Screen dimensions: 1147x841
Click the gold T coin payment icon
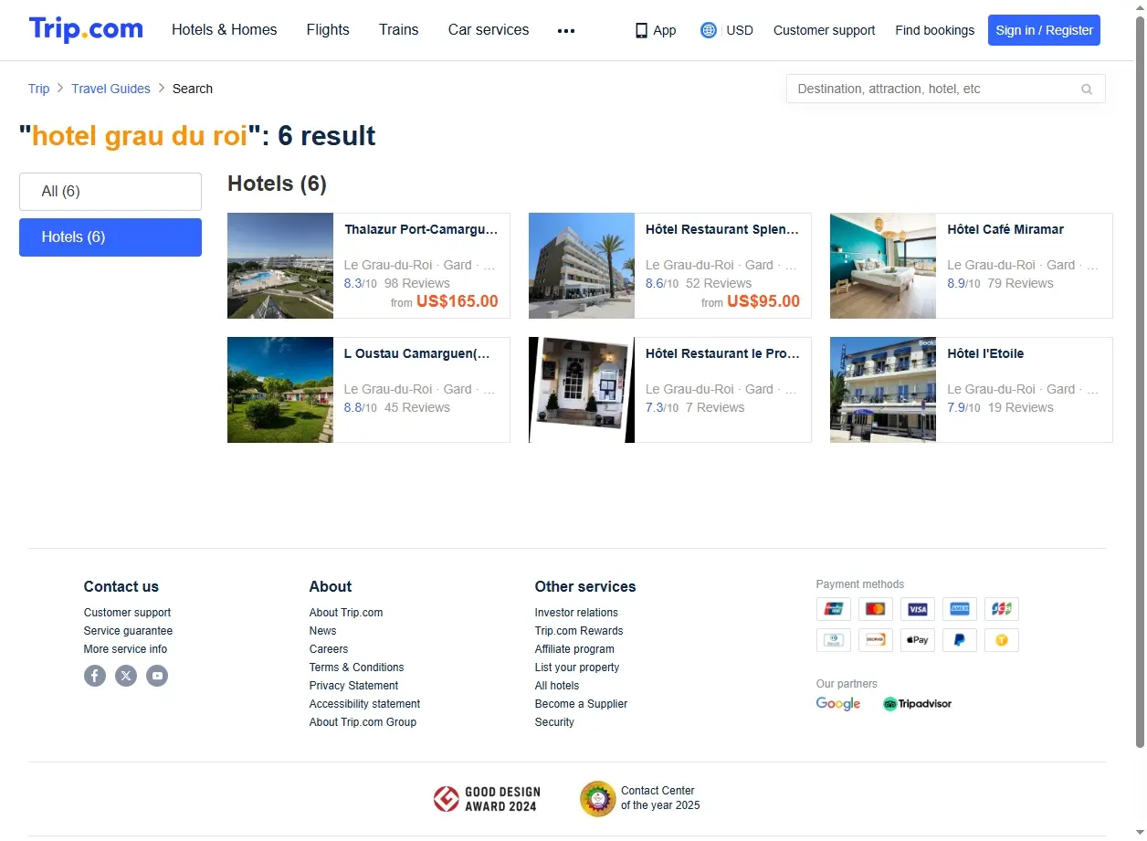1002,640
